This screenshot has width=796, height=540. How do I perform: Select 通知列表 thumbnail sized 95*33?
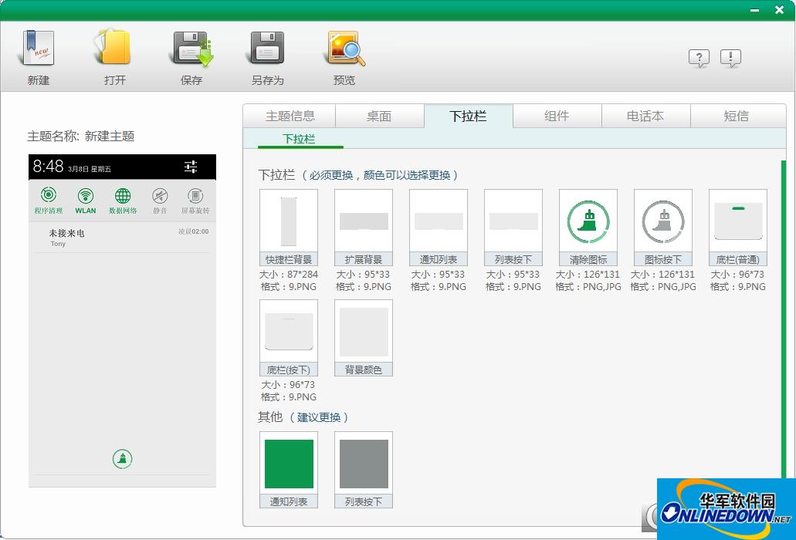pos(438,227)
